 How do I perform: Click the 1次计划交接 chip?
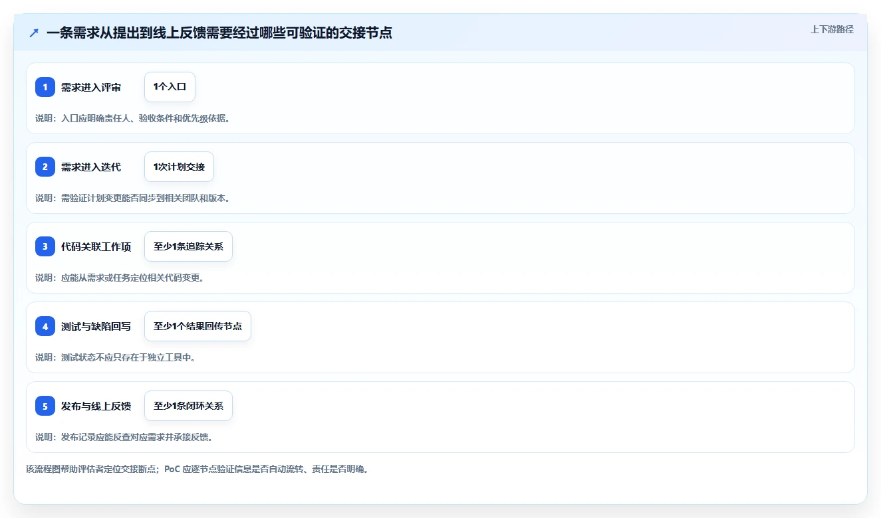tap(179, 167)
